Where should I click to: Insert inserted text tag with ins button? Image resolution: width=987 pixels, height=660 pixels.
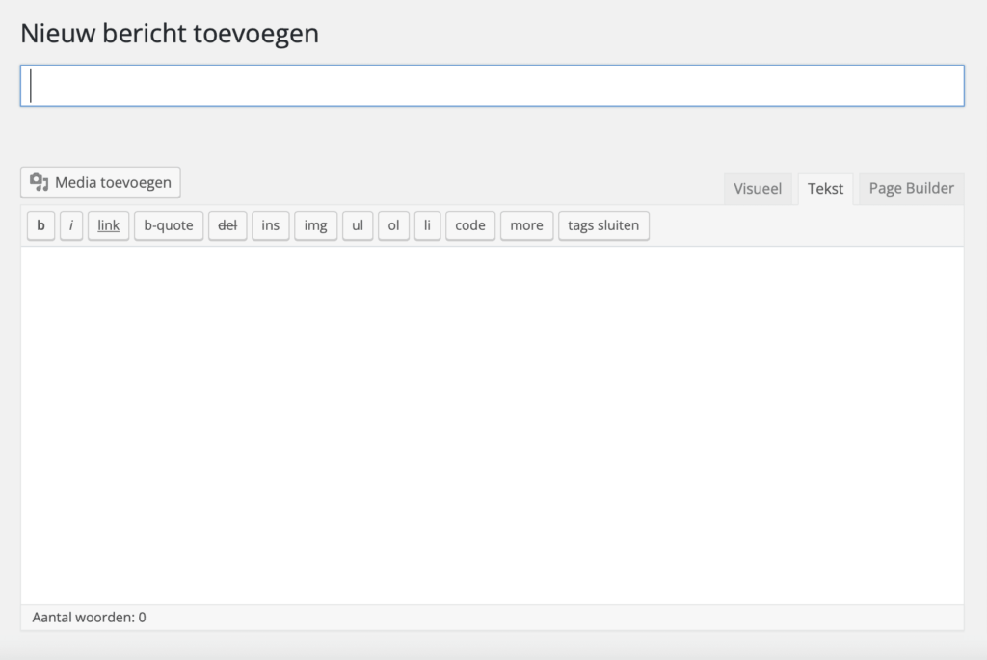(x=271, y=225)
